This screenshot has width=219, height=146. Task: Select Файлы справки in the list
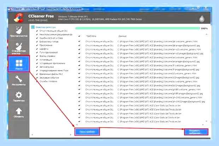coord(47,56)
